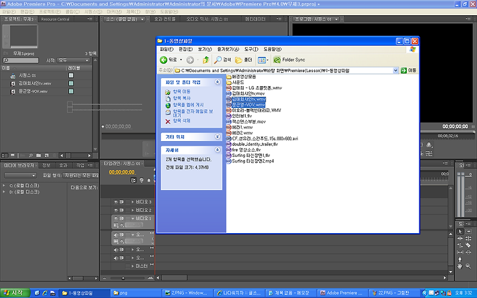The width and height of the screenshot is (477, 298).
Task: Click the Folder Sync toolbar icon
Action: [276, 60]
